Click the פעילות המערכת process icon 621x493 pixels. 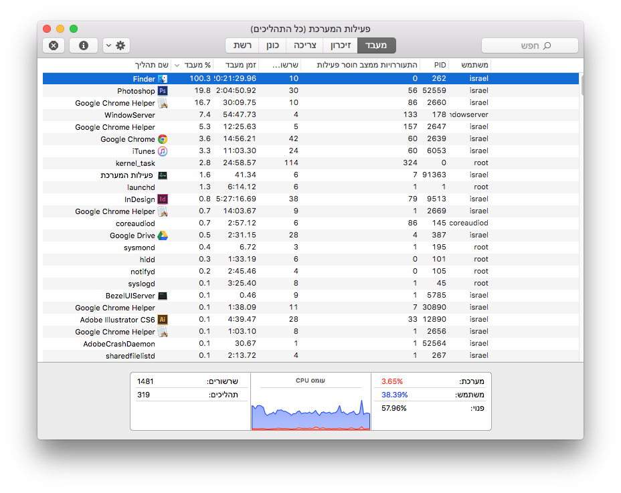coord(163,175)
